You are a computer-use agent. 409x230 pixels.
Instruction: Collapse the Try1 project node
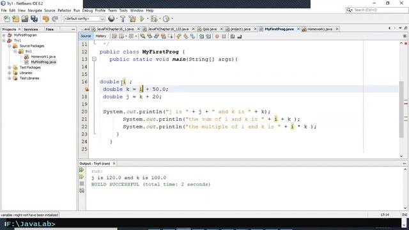(x=4, y=40)
